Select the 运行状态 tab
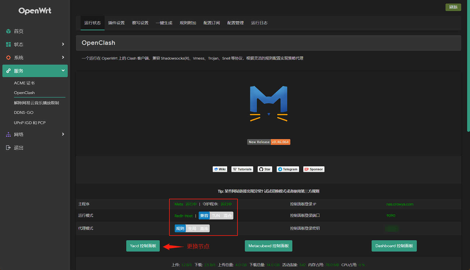The width and height of the screenshot is (470, 270). point(93,23)
